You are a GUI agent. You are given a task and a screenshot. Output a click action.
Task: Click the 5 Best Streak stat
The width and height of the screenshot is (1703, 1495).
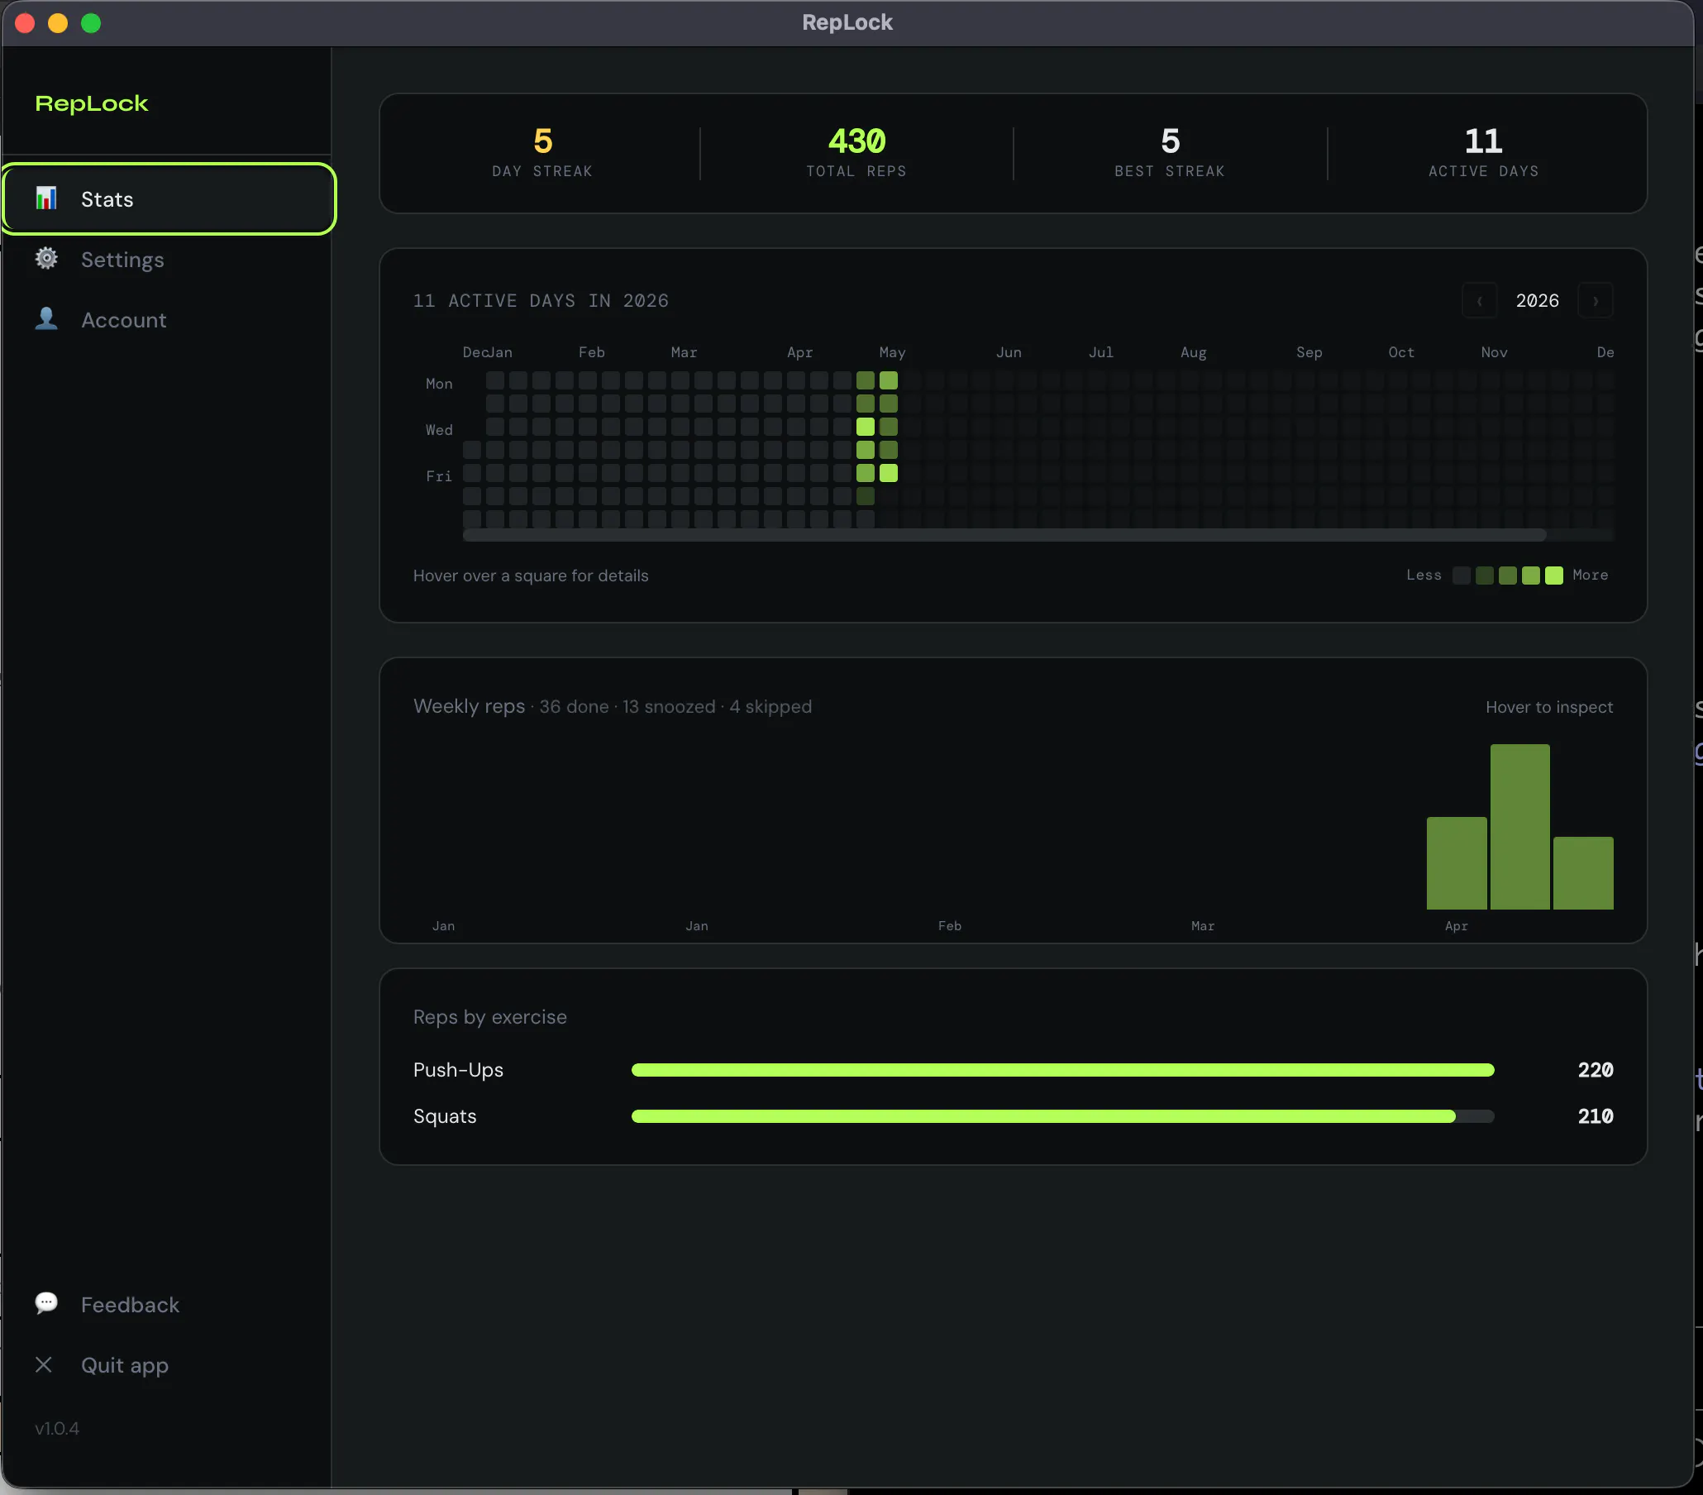[x=1170, y=152]
